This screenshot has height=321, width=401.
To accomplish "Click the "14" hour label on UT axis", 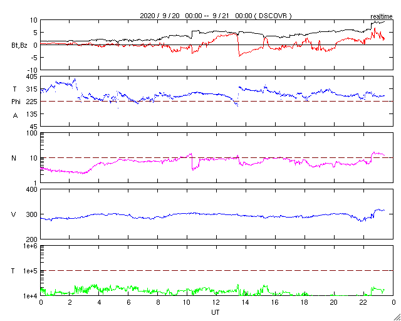I will [x=246, y=302].
